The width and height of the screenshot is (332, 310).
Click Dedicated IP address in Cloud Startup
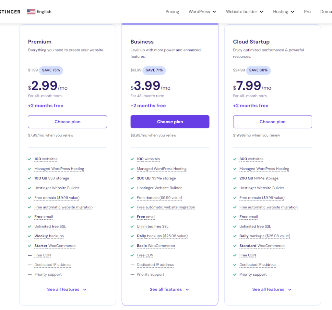click(x=258, y=265)
